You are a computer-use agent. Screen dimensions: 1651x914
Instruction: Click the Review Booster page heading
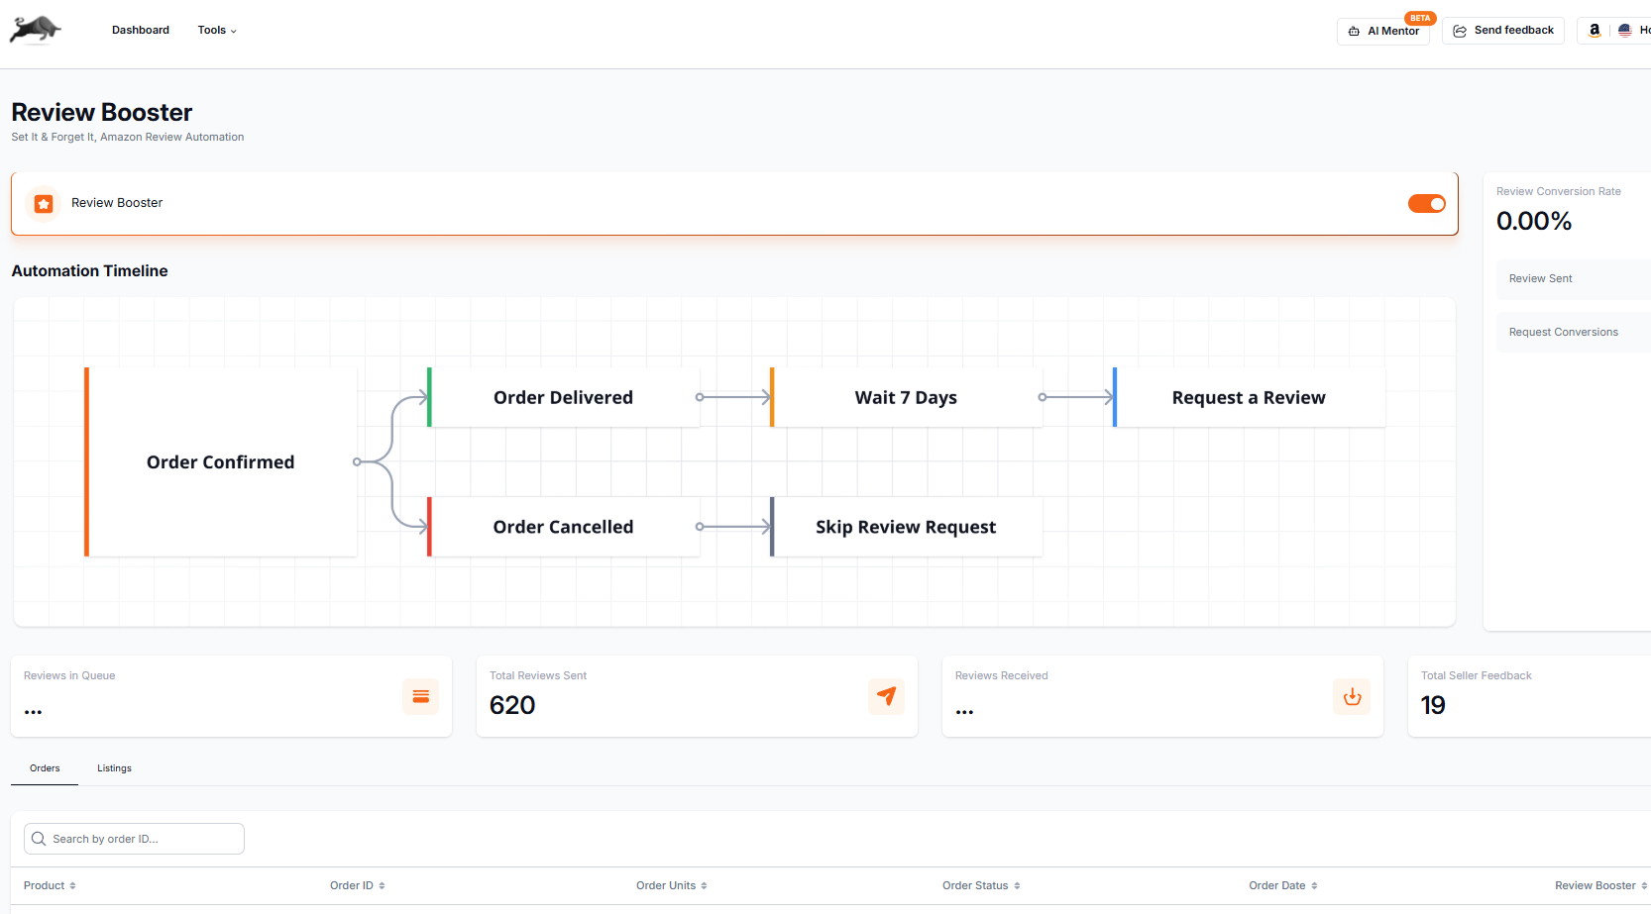(102, 112)
